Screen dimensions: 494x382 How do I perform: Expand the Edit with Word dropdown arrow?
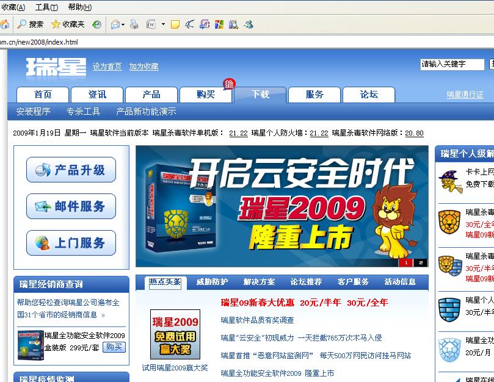(x=163, y=24)
